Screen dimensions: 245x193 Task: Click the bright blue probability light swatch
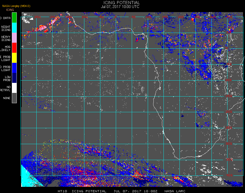click(x=14, y=68)
